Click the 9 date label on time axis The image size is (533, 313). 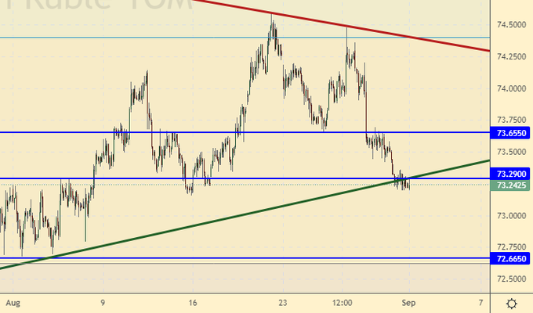[103, 300]
